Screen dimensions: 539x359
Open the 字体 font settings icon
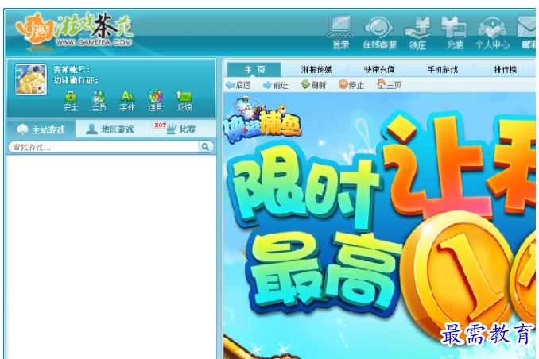tap(127, 101)
